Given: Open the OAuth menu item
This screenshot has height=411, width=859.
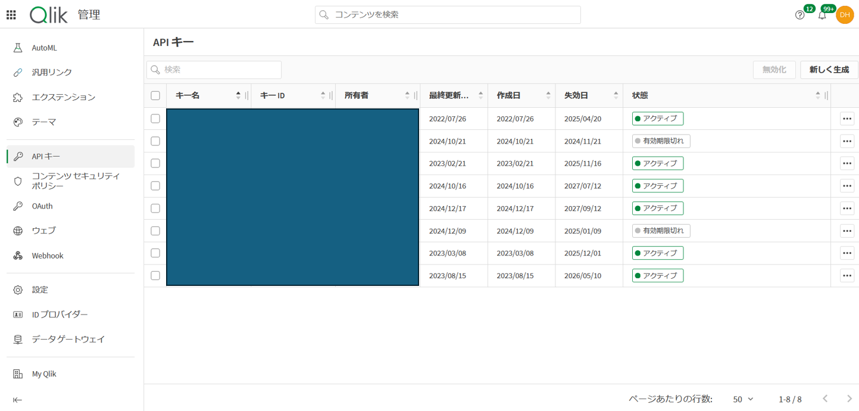Looking at the screenshot, I should 42,206.
